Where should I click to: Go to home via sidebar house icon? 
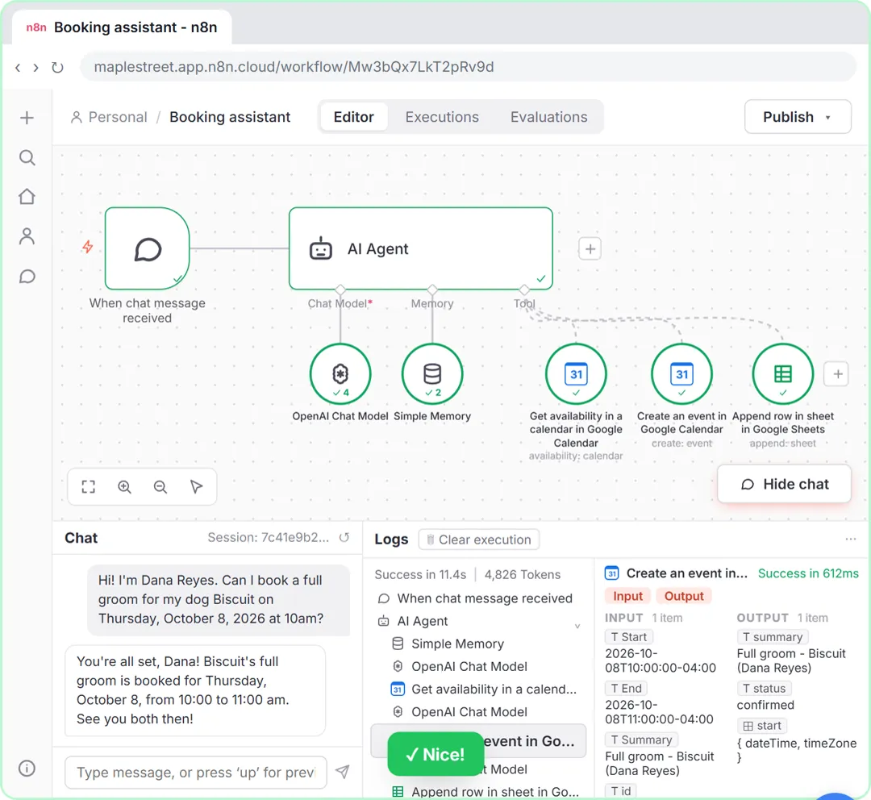pos(27,197)
